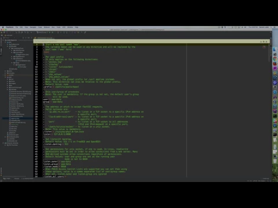Open the Tools menu

point(58,27)
